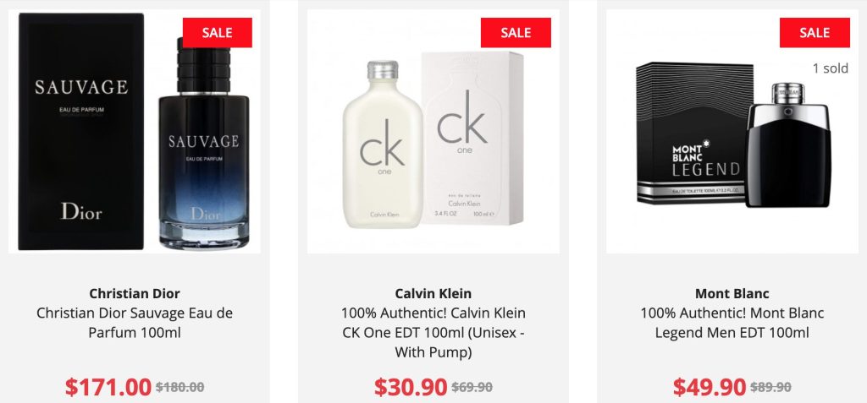Open Mont Blanc Legend Men EDT title
The width and height of the screenshot is (867, 403).
[x=732, y=323]
